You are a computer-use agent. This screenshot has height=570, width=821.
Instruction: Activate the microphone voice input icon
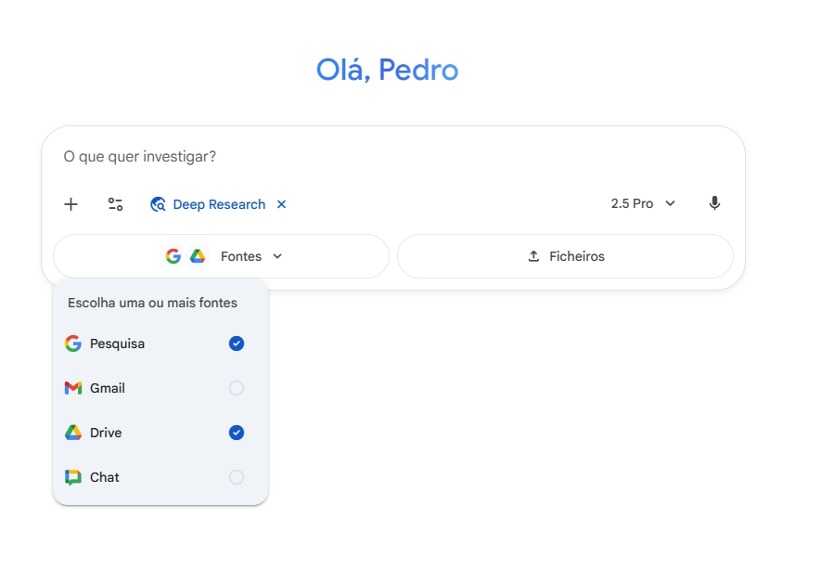point(714,203)
